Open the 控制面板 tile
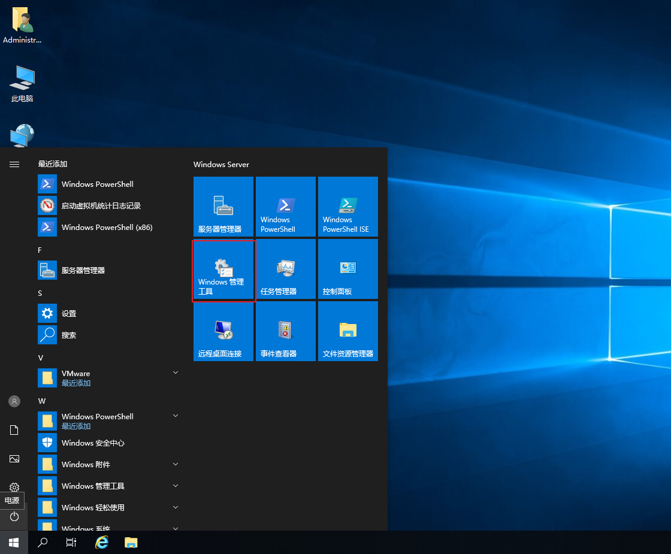Screen dimensions: 671x554 tap(347, 270)
